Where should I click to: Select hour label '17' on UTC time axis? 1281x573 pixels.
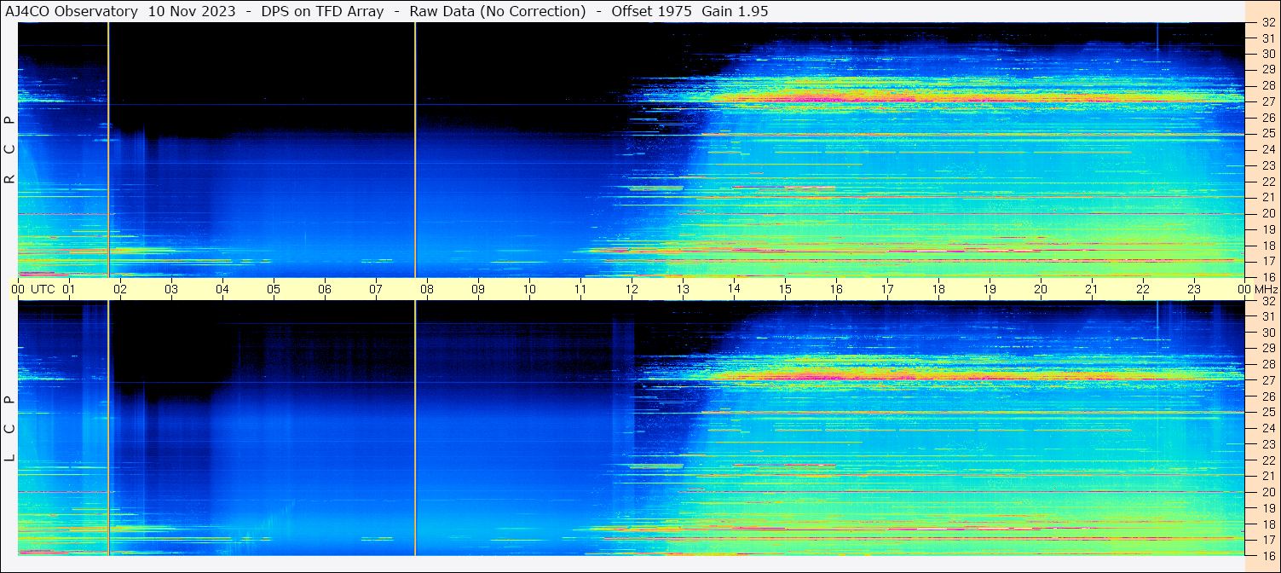click(887, 289)
